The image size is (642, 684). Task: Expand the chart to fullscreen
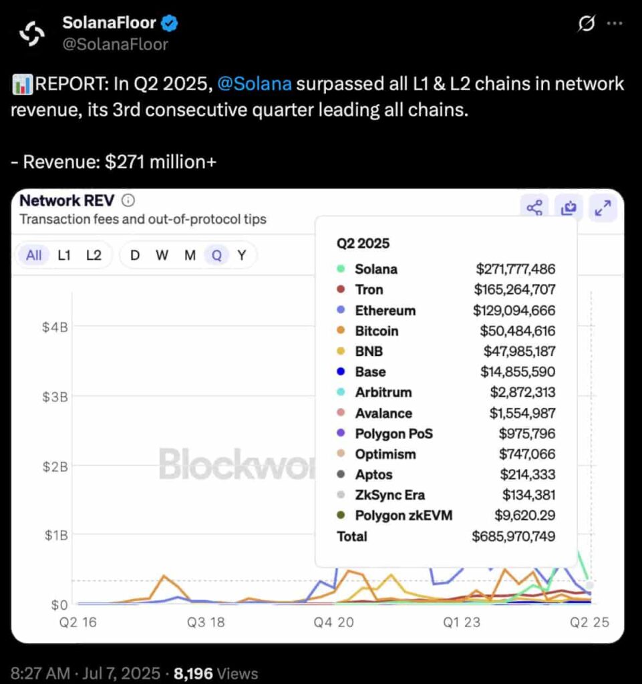603,208
